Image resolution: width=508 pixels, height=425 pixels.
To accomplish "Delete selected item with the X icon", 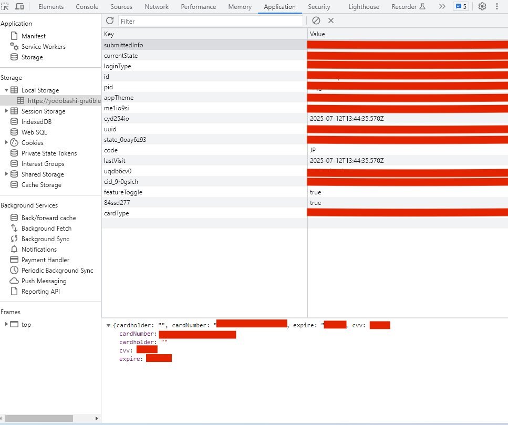I will click(331, 20).
